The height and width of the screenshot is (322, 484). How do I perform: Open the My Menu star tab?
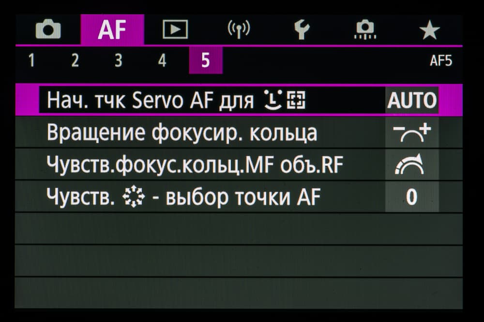429,30
